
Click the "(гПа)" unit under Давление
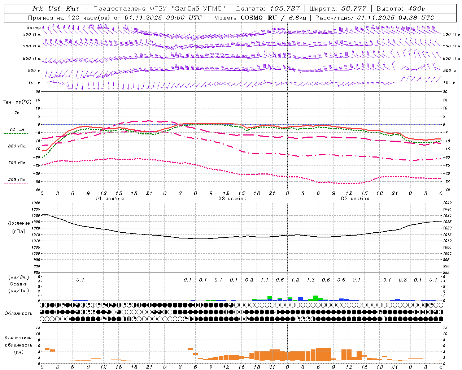click(x=19, y=232)
